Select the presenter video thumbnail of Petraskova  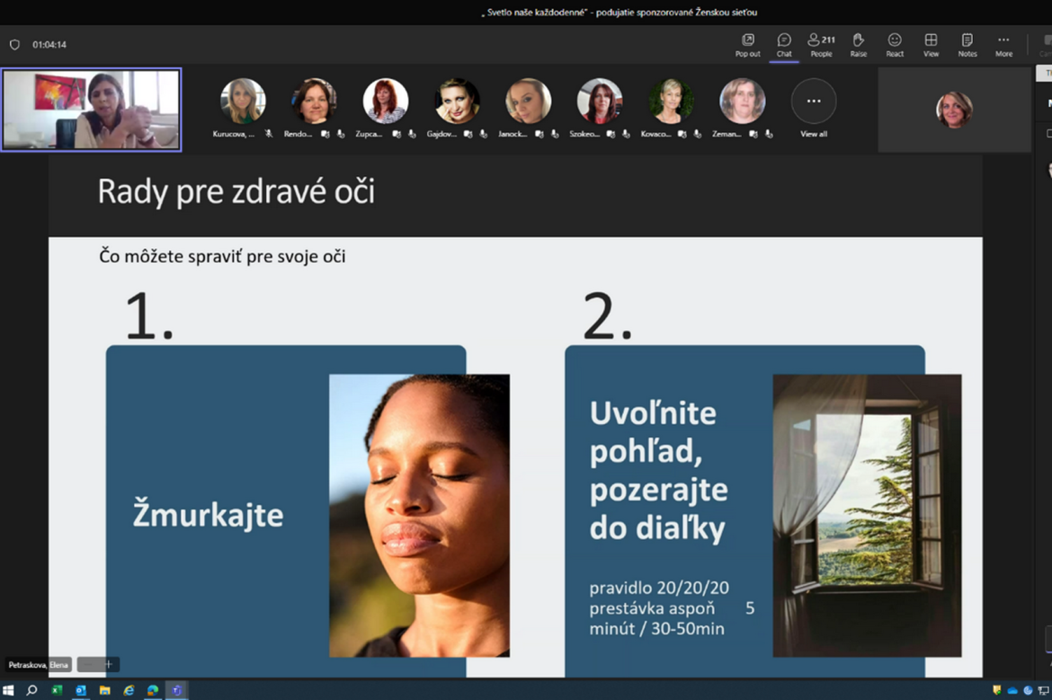click(91, 110)
